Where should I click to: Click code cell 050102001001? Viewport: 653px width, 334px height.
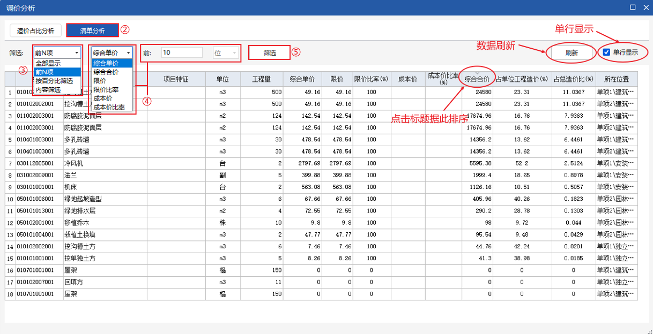tap(39, 223)
